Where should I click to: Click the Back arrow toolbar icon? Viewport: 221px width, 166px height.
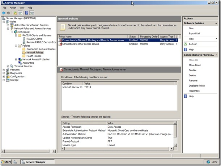click(4, 13)
